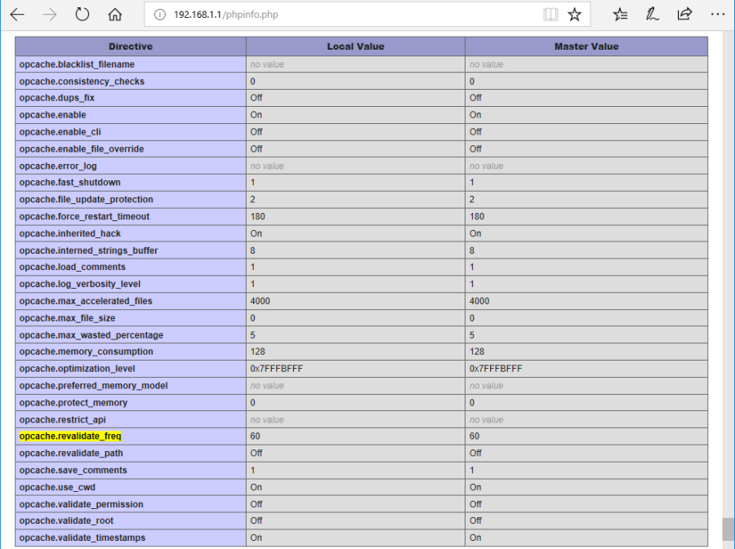Share this page icon

[684, 15]
